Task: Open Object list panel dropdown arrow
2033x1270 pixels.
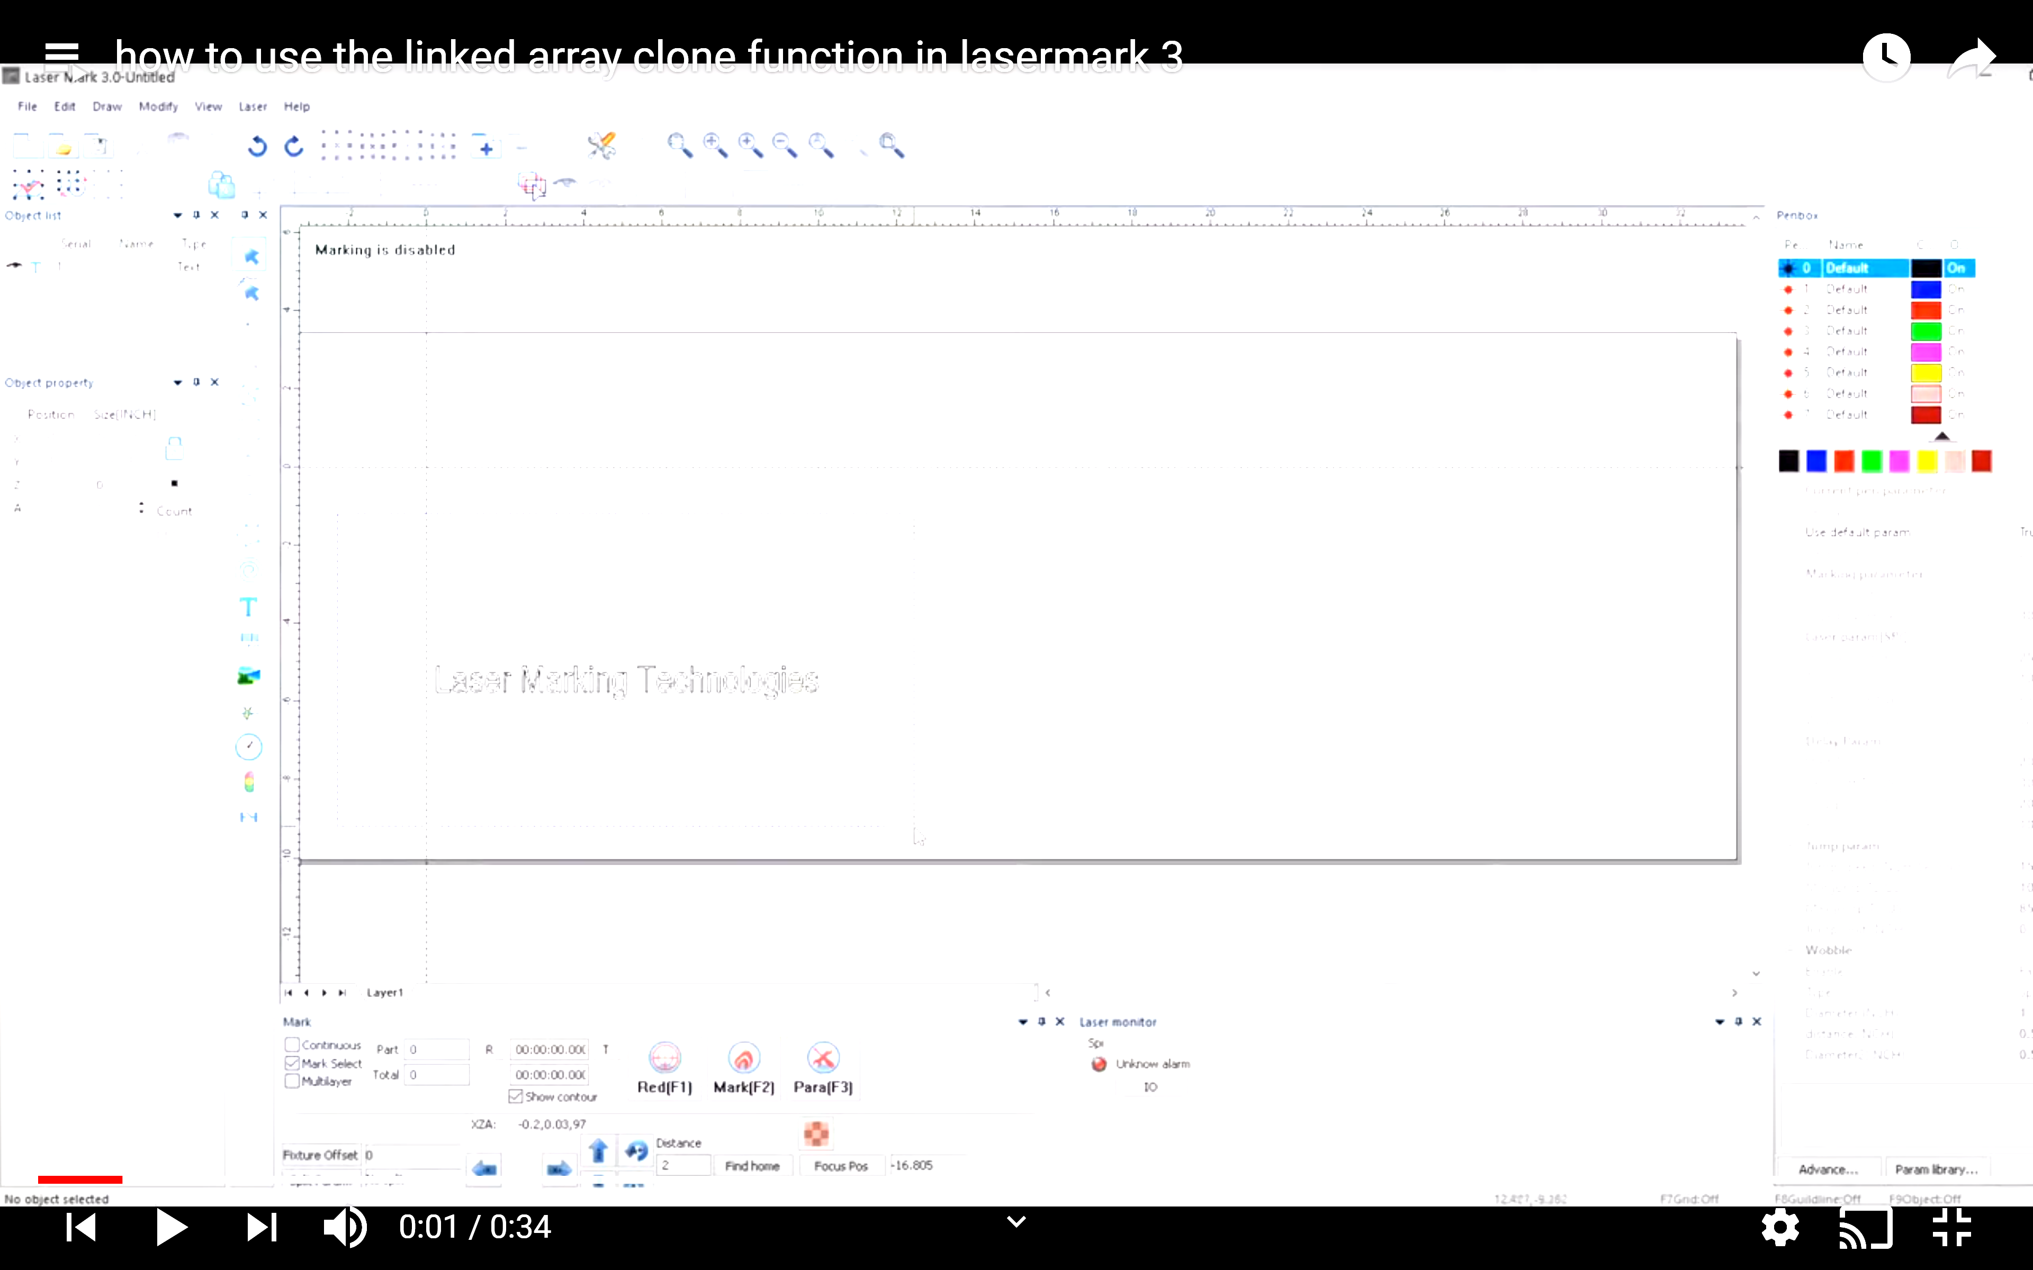Action: coord(177,216)
